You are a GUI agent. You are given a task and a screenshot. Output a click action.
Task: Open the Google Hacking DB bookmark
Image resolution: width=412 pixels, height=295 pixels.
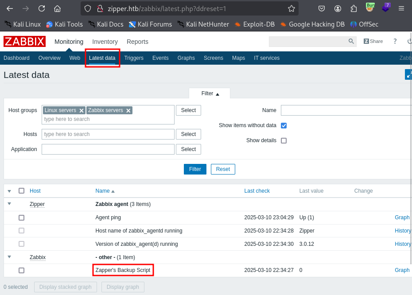[x=312, y=24]
